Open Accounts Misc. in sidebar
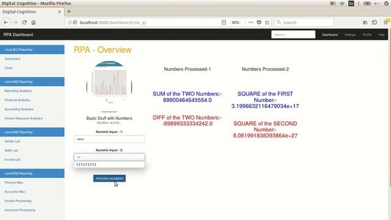The height and width of the screenshot is (220, 391). coord(15,191)
